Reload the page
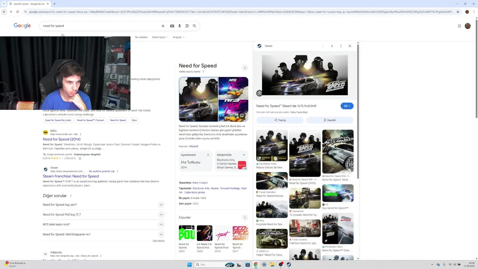 (17, 12)
